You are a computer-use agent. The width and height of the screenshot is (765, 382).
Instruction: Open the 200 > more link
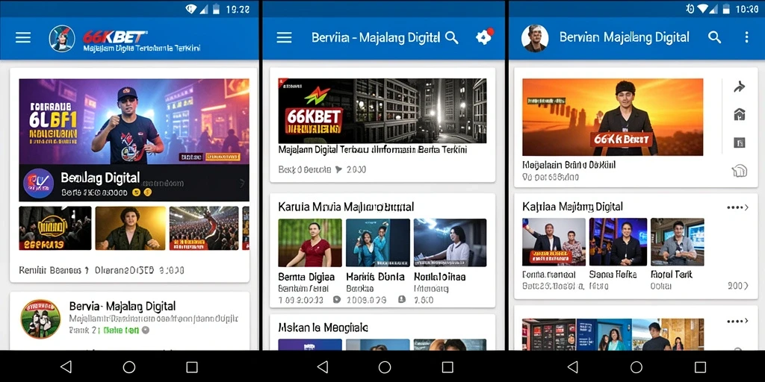click(738, 286)
